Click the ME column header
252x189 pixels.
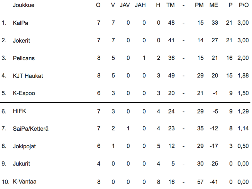pos(213,5)
